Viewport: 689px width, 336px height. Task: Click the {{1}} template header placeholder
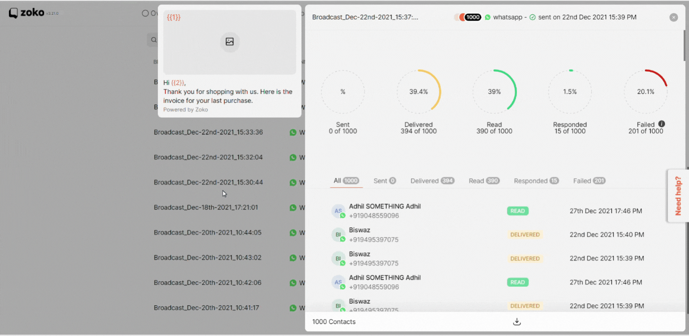click(x=174, y=17)
